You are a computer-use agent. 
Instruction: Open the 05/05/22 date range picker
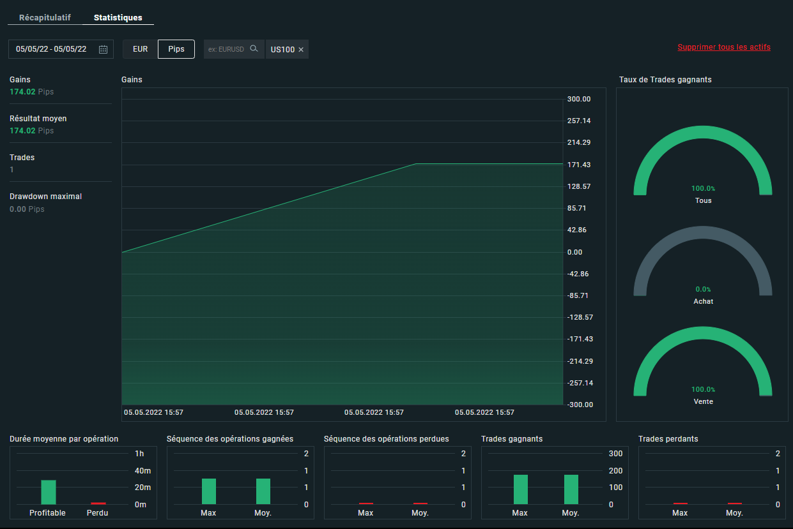tap(51, 49)
